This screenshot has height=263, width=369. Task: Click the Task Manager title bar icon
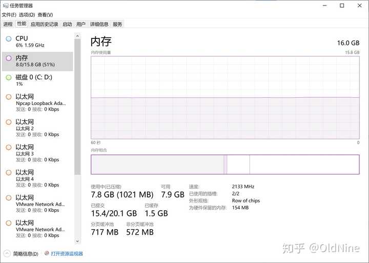click(x=6, y=6)
